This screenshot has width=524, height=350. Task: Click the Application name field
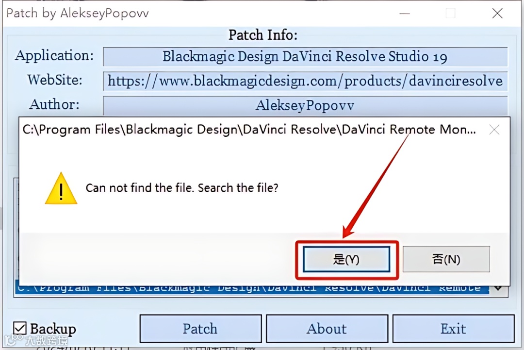point(305,56)
